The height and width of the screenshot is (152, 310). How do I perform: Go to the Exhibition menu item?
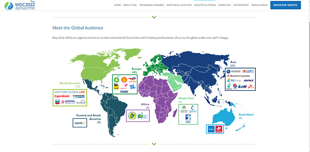click(x=224, y=5)
